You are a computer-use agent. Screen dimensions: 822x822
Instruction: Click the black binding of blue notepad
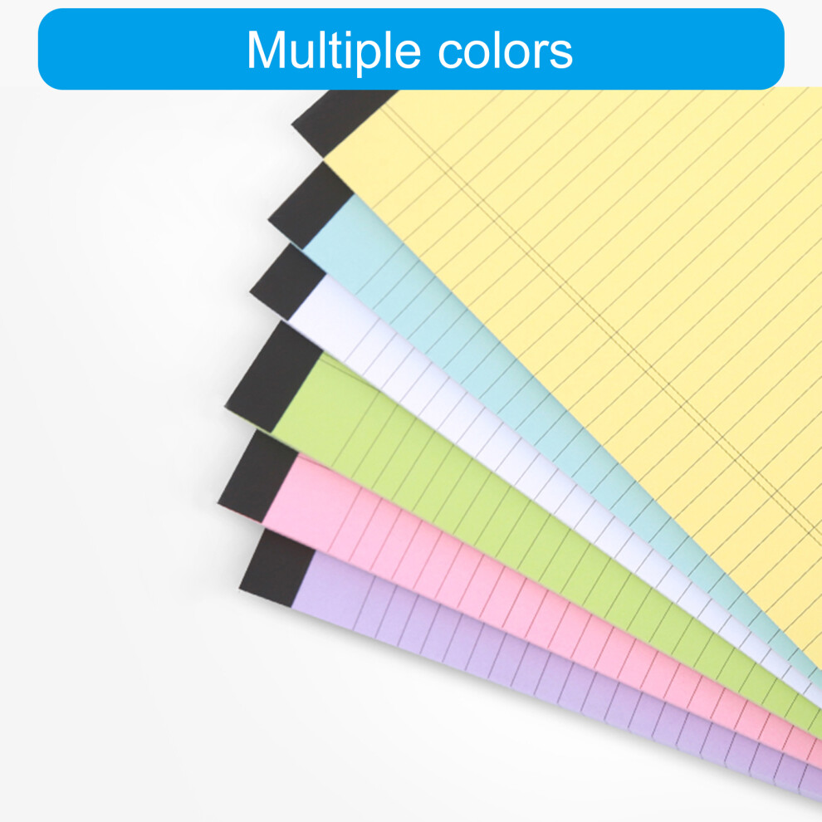coord(311,206)
